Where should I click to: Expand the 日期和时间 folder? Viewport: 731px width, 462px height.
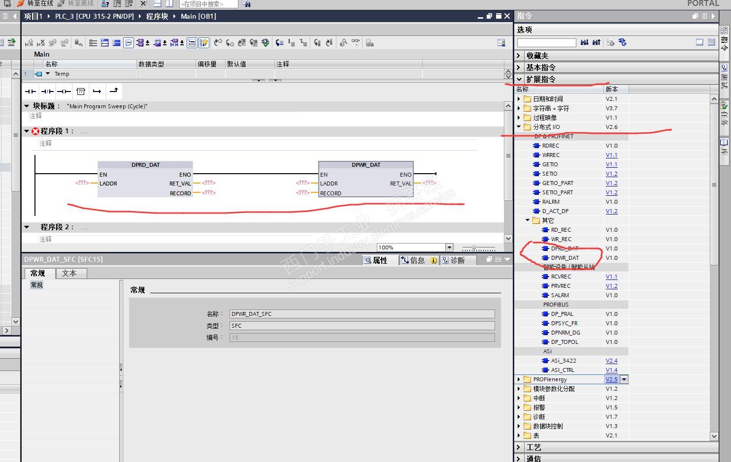pos(519,99)
